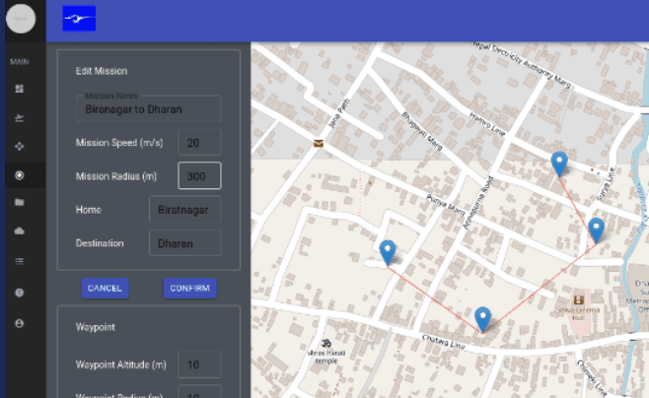Click the flight takeoff icon in sidebar

point(20,118)
